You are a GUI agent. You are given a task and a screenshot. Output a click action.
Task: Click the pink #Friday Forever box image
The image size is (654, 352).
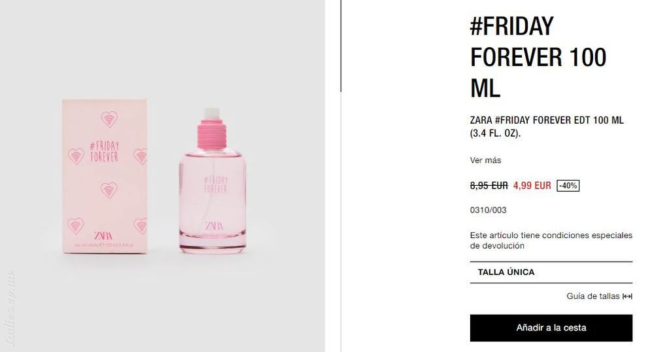coord(104,176)
